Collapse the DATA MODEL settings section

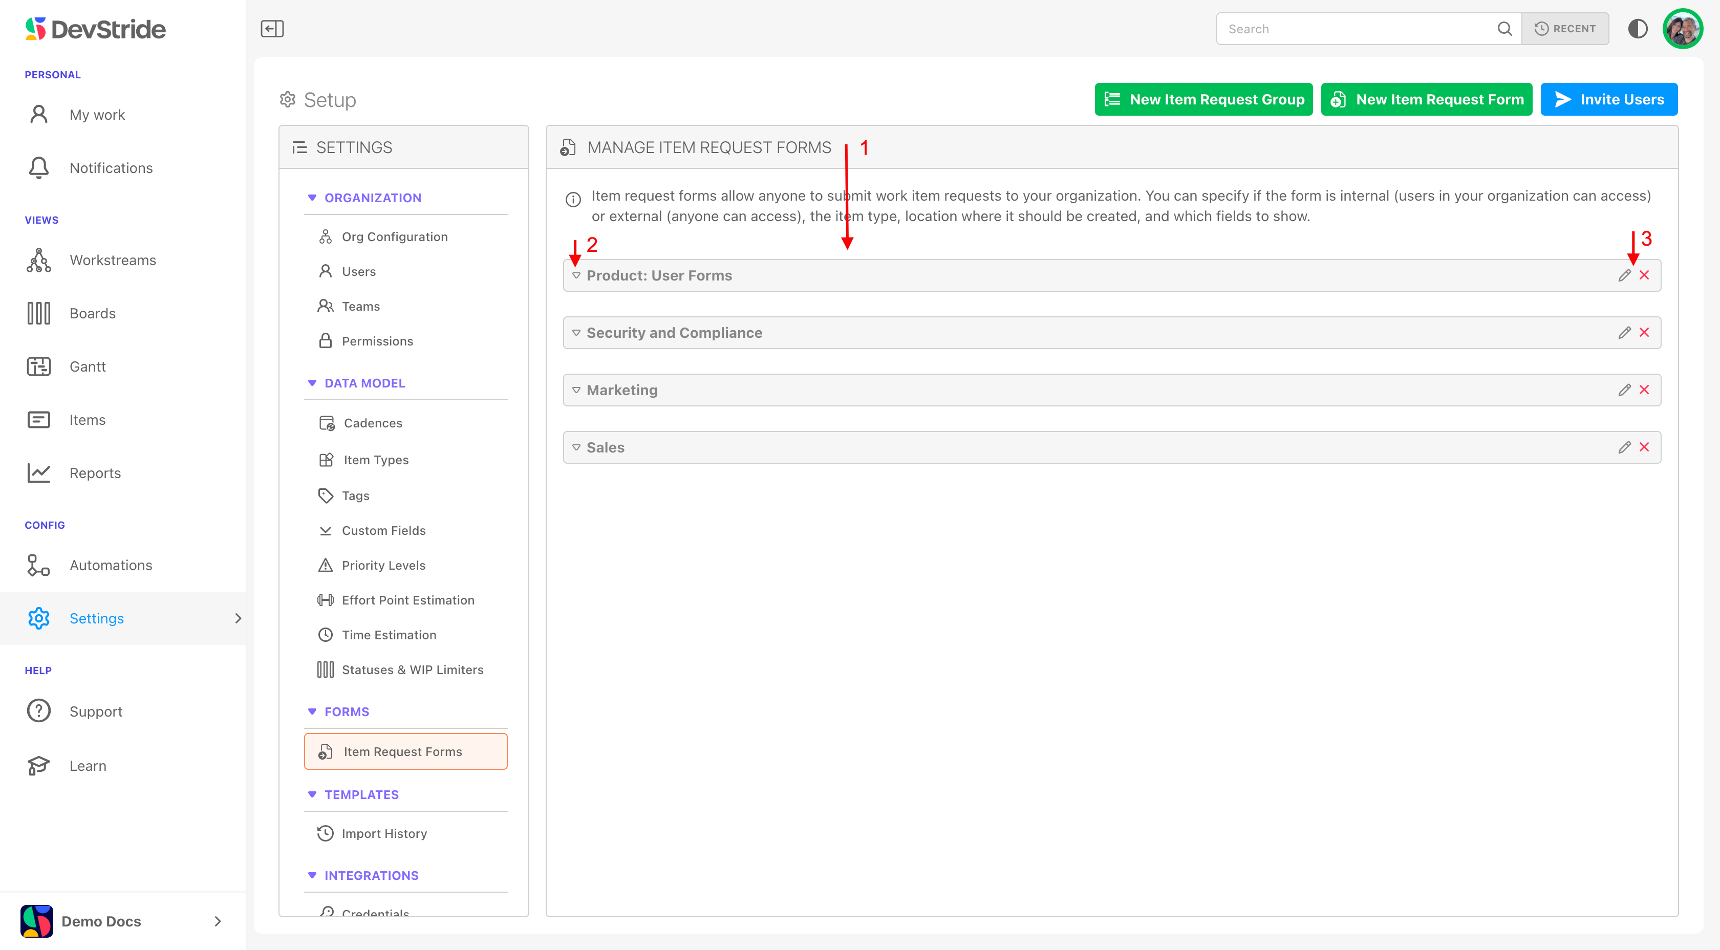pyautogui.click(x=312, y=383)
